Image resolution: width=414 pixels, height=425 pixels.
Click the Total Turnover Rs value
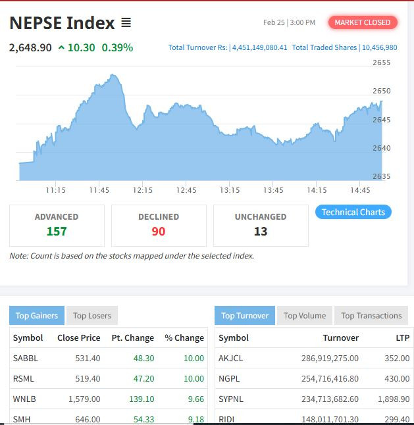coord(259,48)
